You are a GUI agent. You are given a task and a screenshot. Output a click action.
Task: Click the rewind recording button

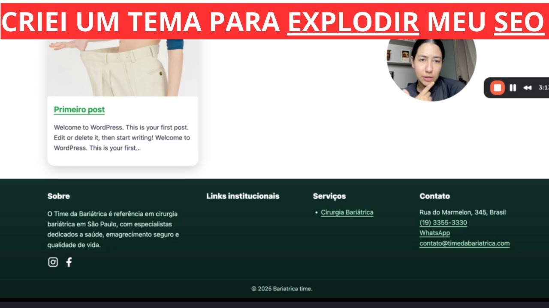[527, 88]
